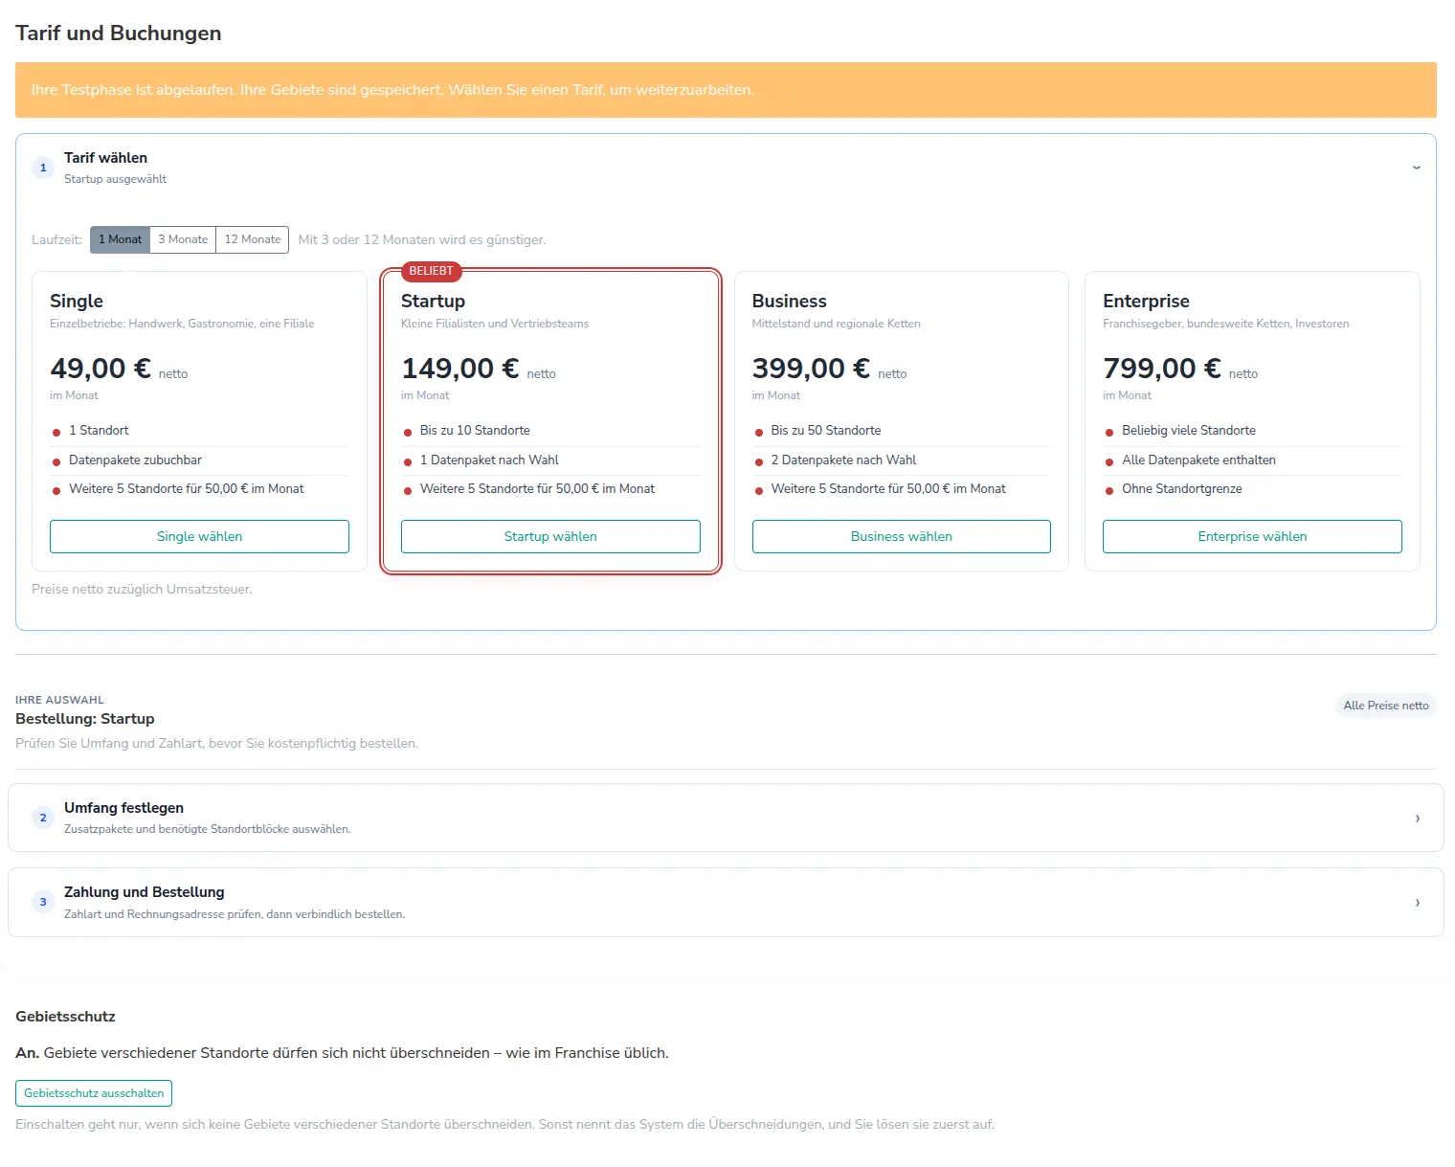This screenshot has height=1167, width=1455.
Task: Collapse the Tarif wählen section chevron
Action: tap(1417, 168)
